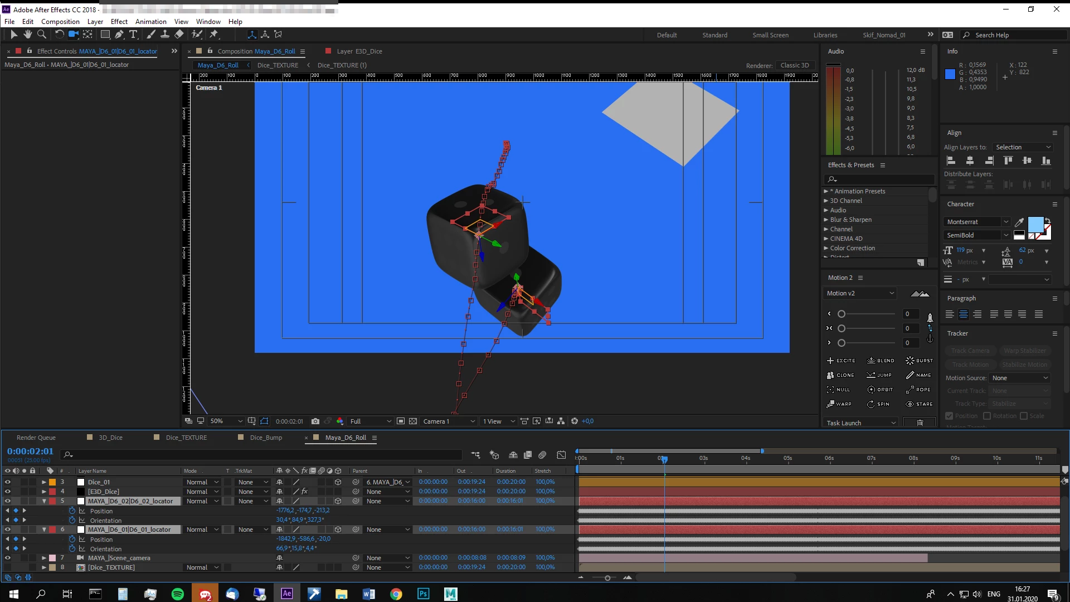1070x602 pixels.
Task: Switch to the Dice_Bump timeline tab
Action: tap(265, 438)
